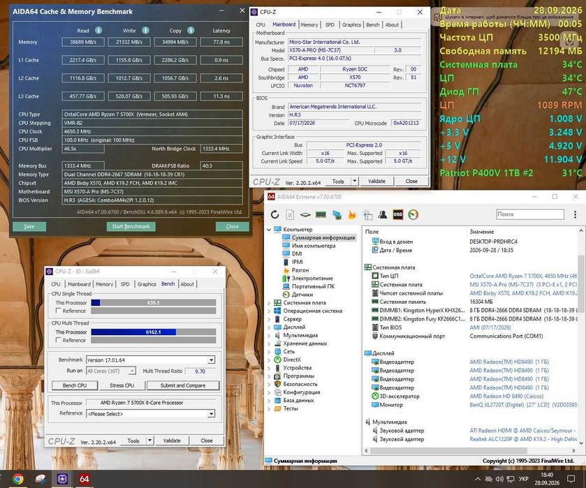Click Validate in CPU-Z Mainboard window
586x488 pixels.
(376, 182)
